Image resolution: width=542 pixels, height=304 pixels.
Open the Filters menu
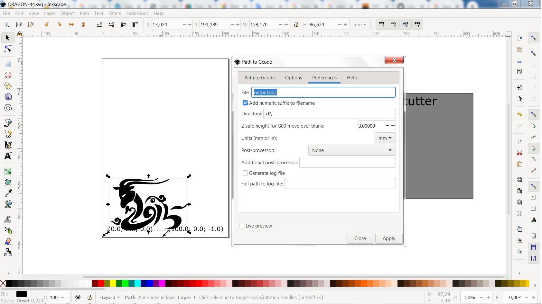click(x=115, y=13)
